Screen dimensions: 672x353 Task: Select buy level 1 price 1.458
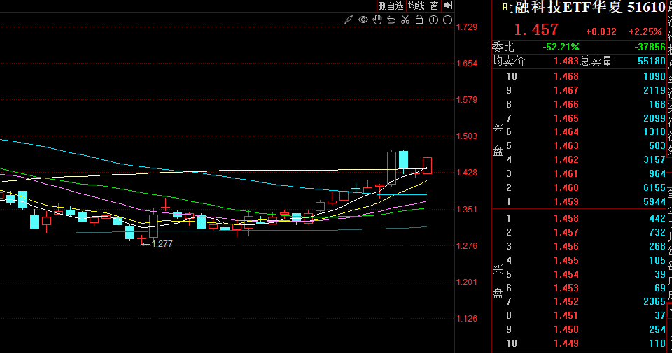point(566,218)
